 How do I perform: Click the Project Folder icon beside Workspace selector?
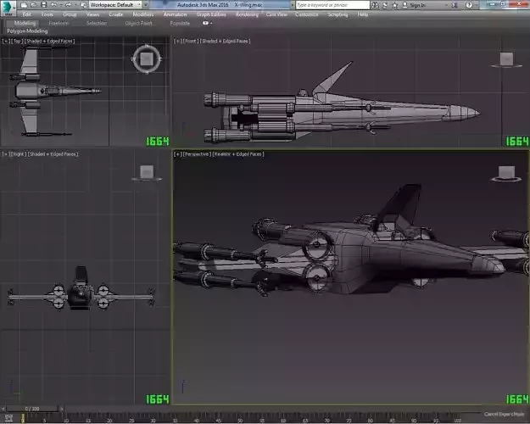83,5
